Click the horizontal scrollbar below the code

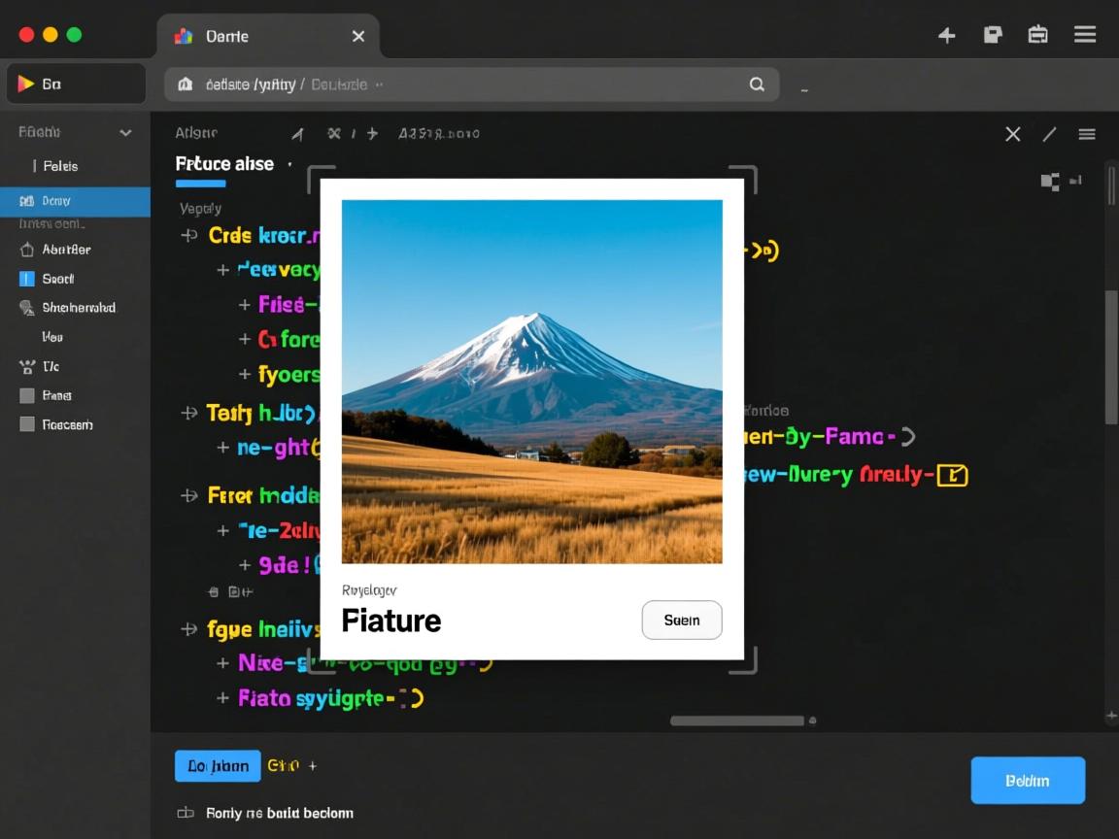point(736,721)
